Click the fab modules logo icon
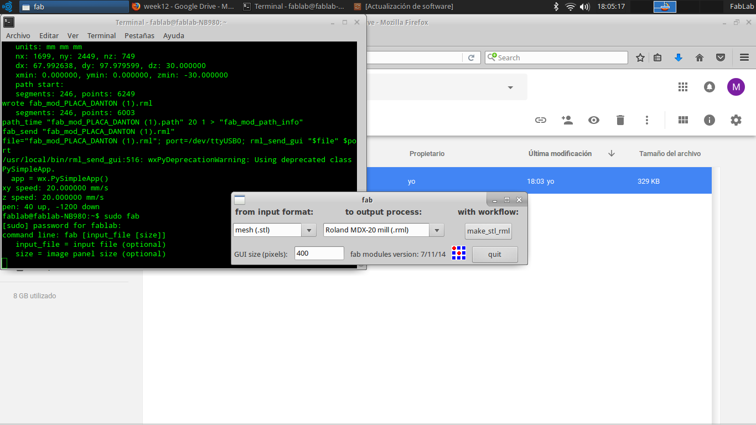This screenshot has height=425, width=756. pyautogui.click(x=459, y=253)
